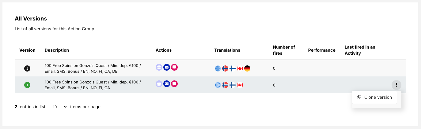Select Clone version from the menu
Image resolution: width=421 pixels, height=129 pixels.
pos(374,98)
